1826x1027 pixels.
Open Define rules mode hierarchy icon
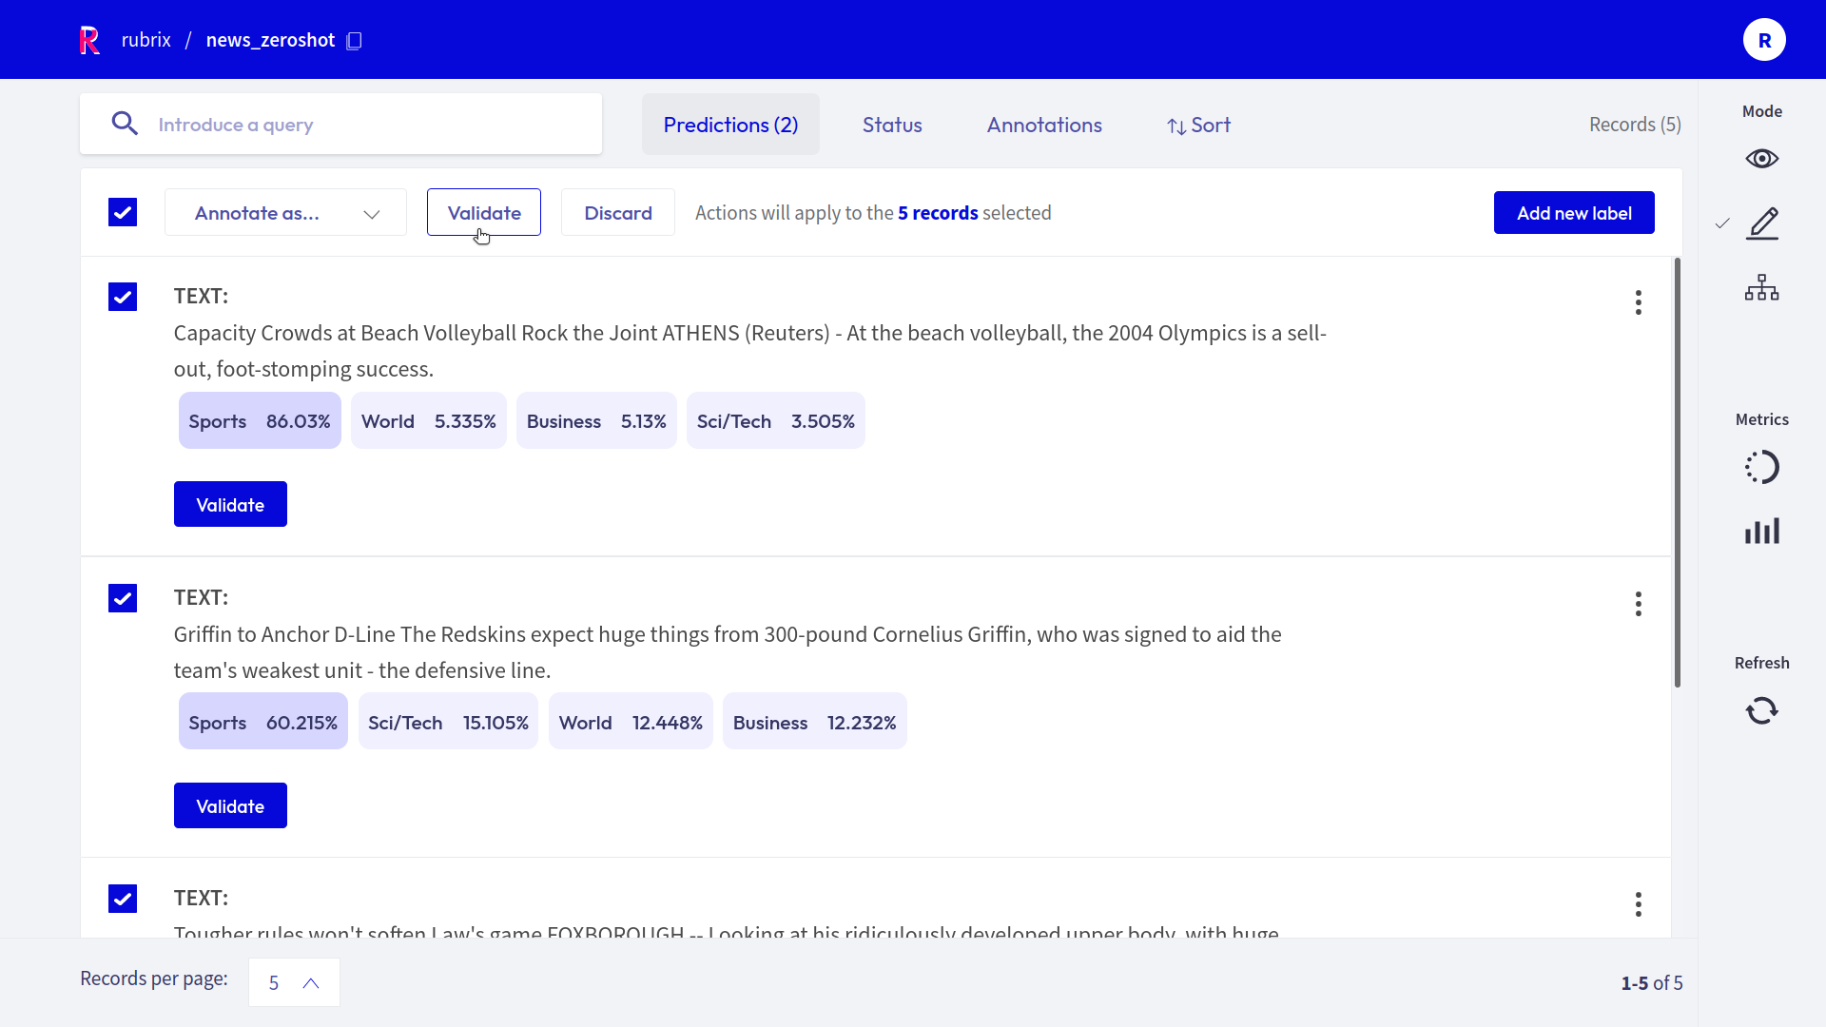point(1761,287)
